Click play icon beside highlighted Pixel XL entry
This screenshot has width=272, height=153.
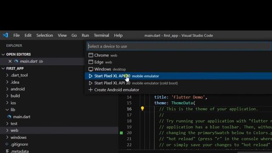[x=91, y=76]
